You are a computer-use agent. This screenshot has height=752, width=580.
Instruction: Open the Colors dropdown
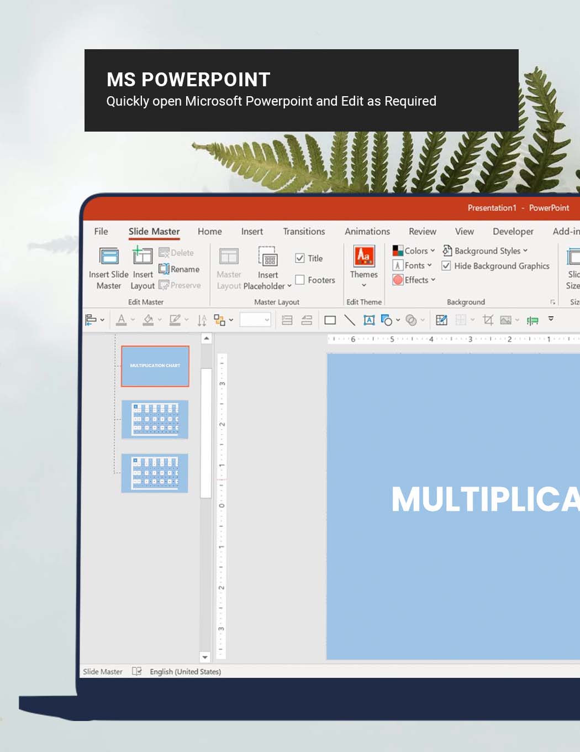[x=414, y=250]
